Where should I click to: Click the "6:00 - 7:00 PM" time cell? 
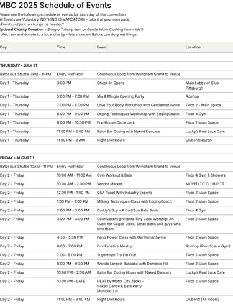pyautogui.click(x=70, y=246)
